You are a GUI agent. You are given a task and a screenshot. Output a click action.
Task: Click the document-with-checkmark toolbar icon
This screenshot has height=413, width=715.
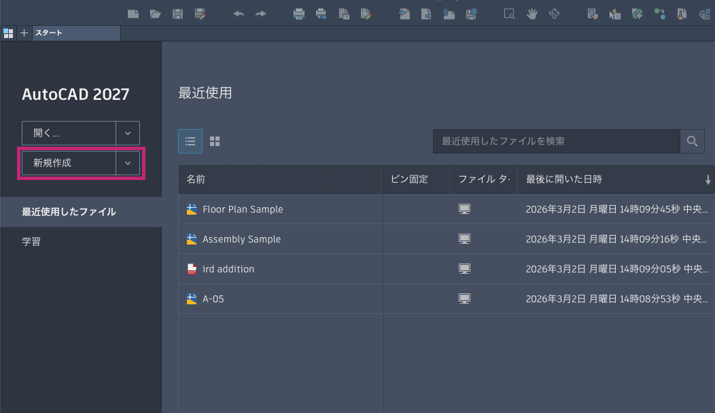click(x=593, y=14)
